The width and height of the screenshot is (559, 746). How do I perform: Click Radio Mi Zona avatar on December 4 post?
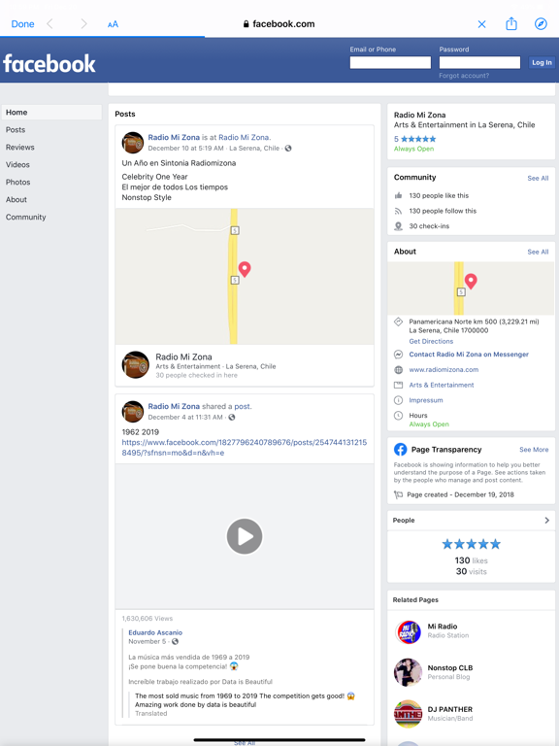133,412
